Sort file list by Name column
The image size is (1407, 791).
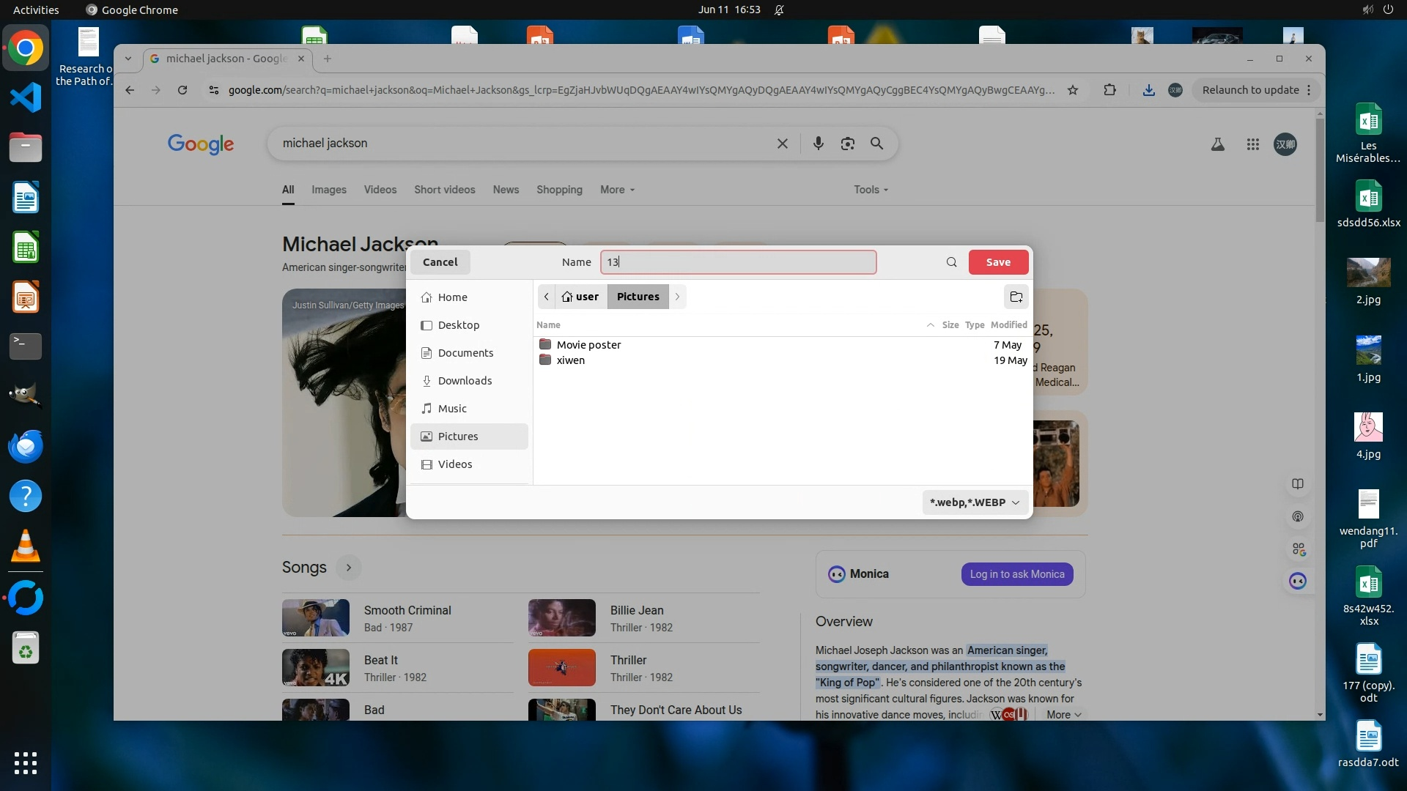(x=548, y=325)
